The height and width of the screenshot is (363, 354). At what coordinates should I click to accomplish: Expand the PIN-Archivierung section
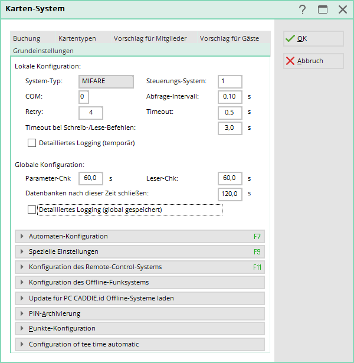click(x=139, y=313)
